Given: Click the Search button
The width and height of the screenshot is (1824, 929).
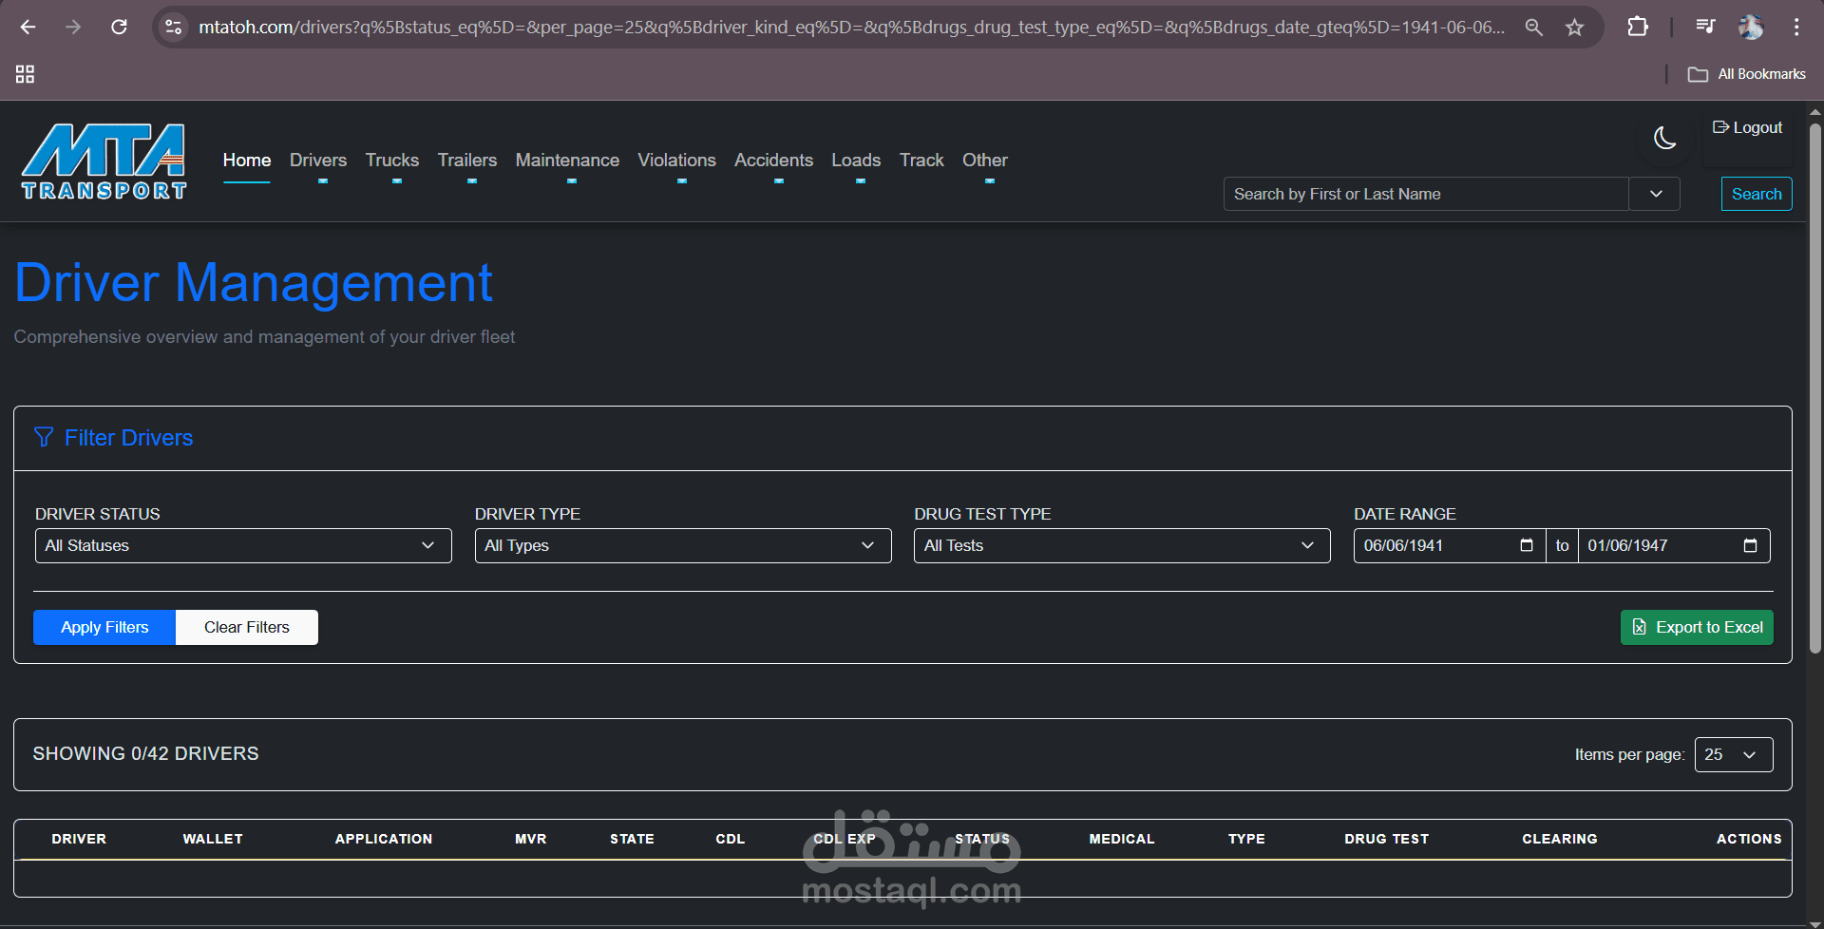Looking at the screenshot, I should (1757, 194).
